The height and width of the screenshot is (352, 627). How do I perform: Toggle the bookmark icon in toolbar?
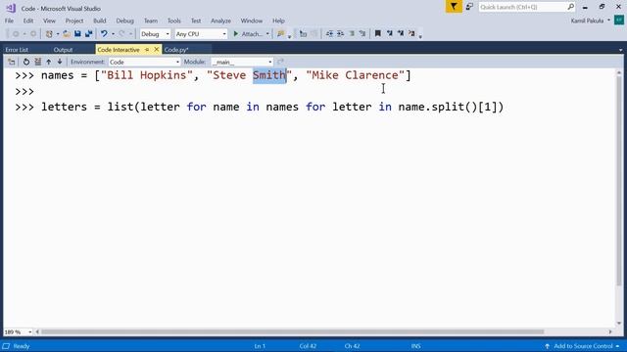point(377,33)
